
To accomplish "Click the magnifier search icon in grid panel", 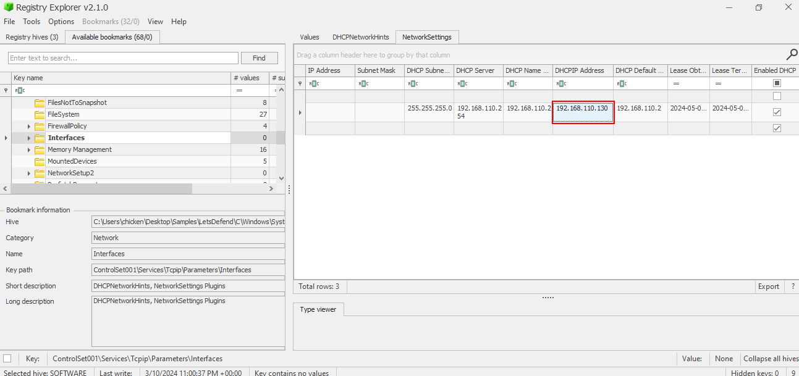I will pos(791,54).
